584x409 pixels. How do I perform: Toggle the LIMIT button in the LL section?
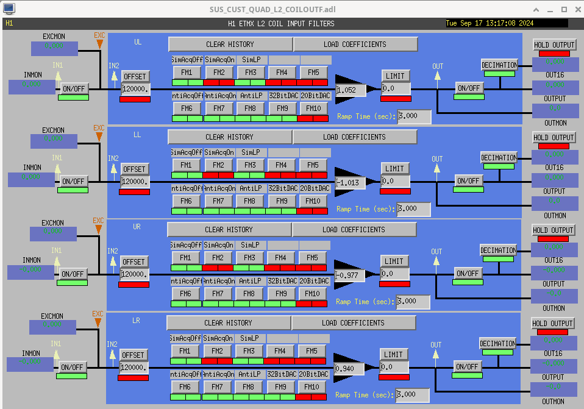[394, 169]
